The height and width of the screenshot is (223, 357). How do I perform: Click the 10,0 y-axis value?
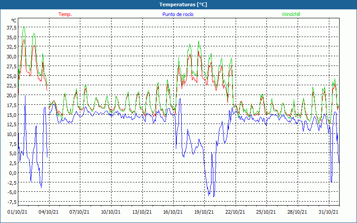pos(12,134)
